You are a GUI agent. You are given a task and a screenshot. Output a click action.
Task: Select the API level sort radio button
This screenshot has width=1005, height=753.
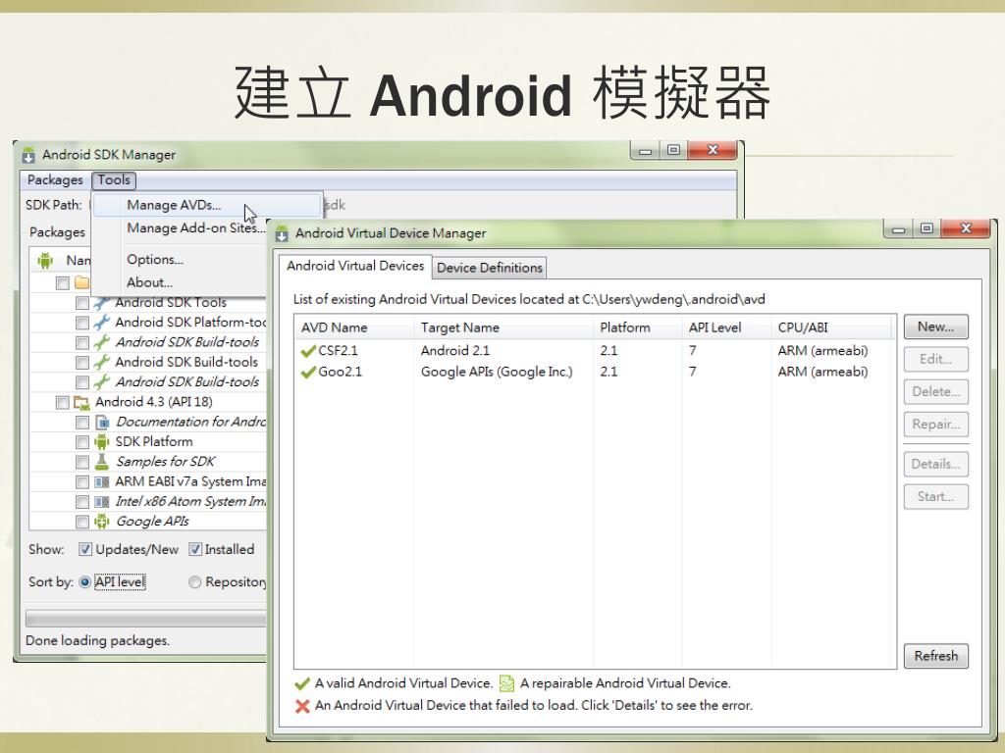(85, 582)
